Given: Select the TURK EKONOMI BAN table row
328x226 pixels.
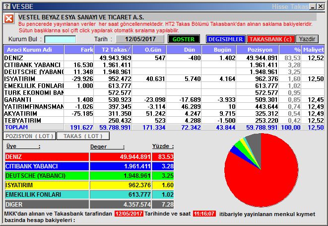Looking at the screenshot, I should click(x=164, y=93).
